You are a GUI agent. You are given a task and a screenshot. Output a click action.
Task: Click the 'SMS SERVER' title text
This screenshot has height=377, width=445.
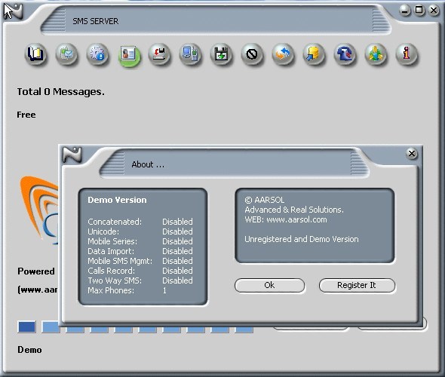click(95, 21)
